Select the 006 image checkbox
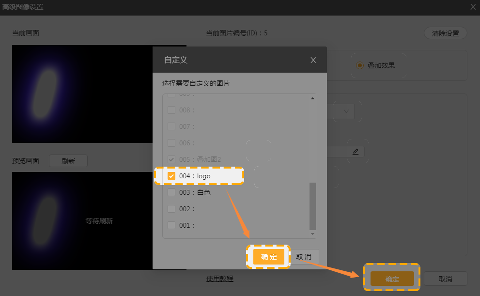480x296 pixels. click(171, 143)
